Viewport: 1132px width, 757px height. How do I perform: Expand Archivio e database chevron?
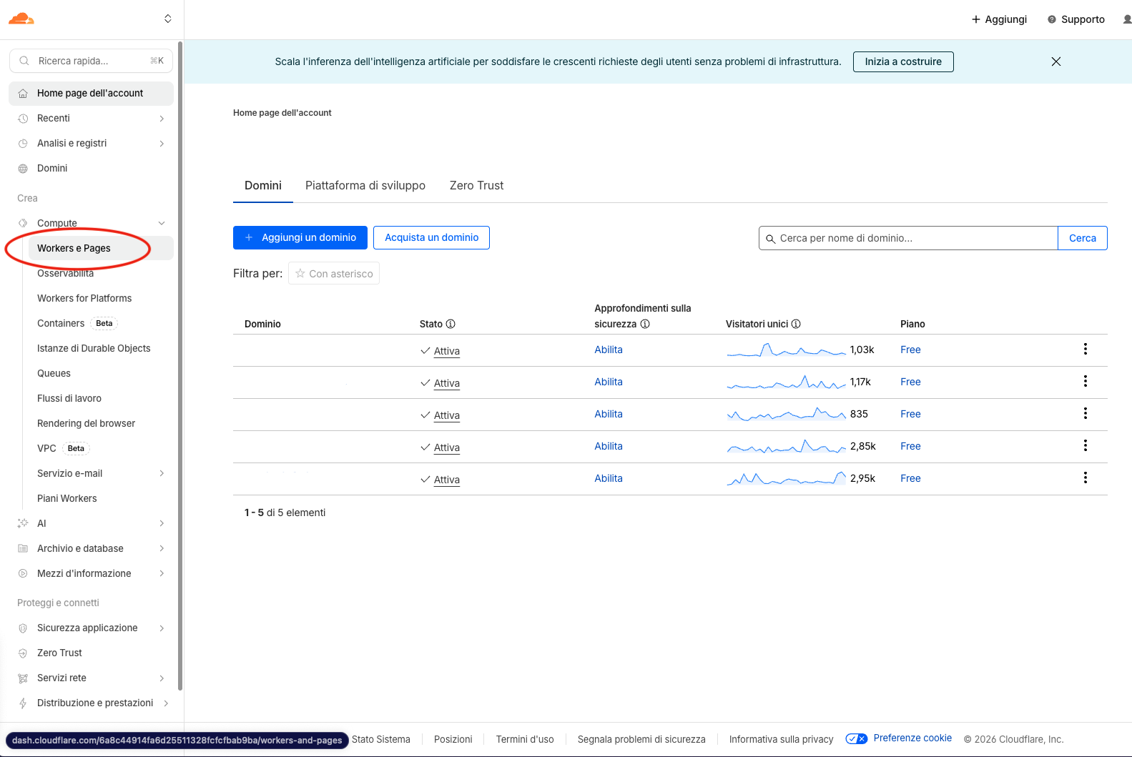click(162, 548)
